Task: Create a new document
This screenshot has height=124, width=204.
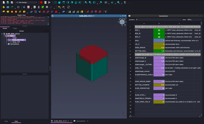Action: [4, 2]
